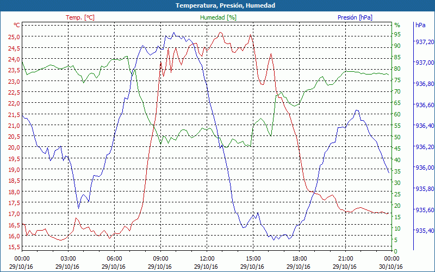This screenshot has width=435, height=272.
Task: Select the blue 'Presión [hPa]' legend label
Action: [355, 17]
